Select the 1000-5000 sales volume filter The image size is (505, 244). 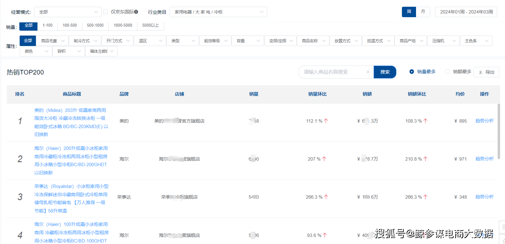pos(123,26)
